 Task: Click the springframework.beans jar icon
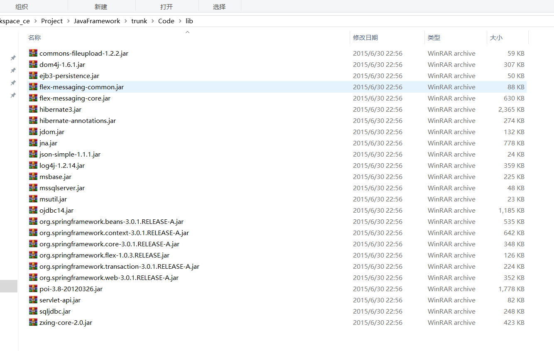pos(33,221)
